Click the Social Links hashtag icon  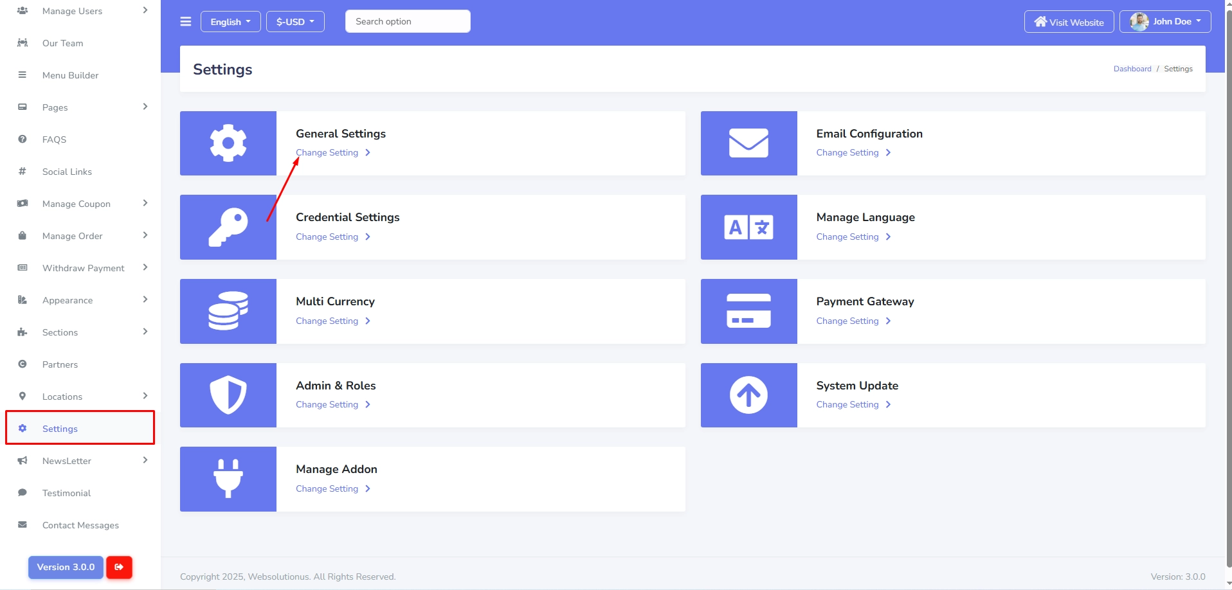point(23,172)
